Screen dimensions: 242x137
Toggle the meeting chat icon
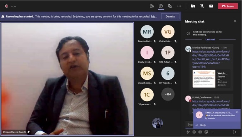[161, 6]
